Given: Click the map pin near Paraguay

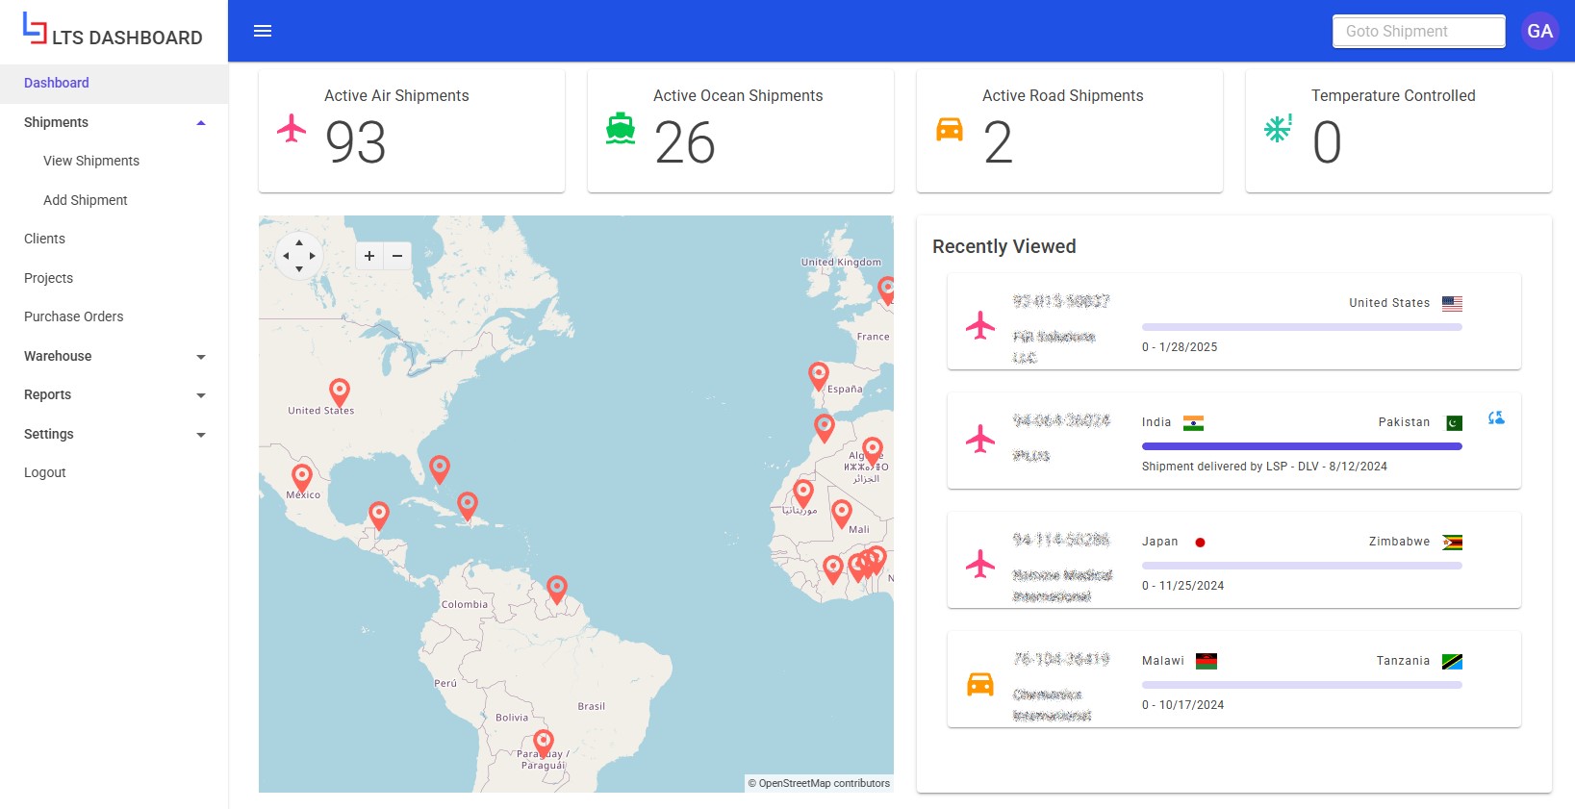Looking at the screenshot, I should point(544,742).
